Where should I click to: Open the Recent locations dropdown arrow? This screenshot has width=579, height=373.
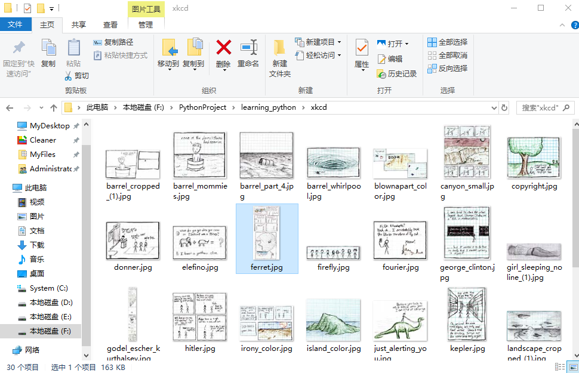coord(41,108)
